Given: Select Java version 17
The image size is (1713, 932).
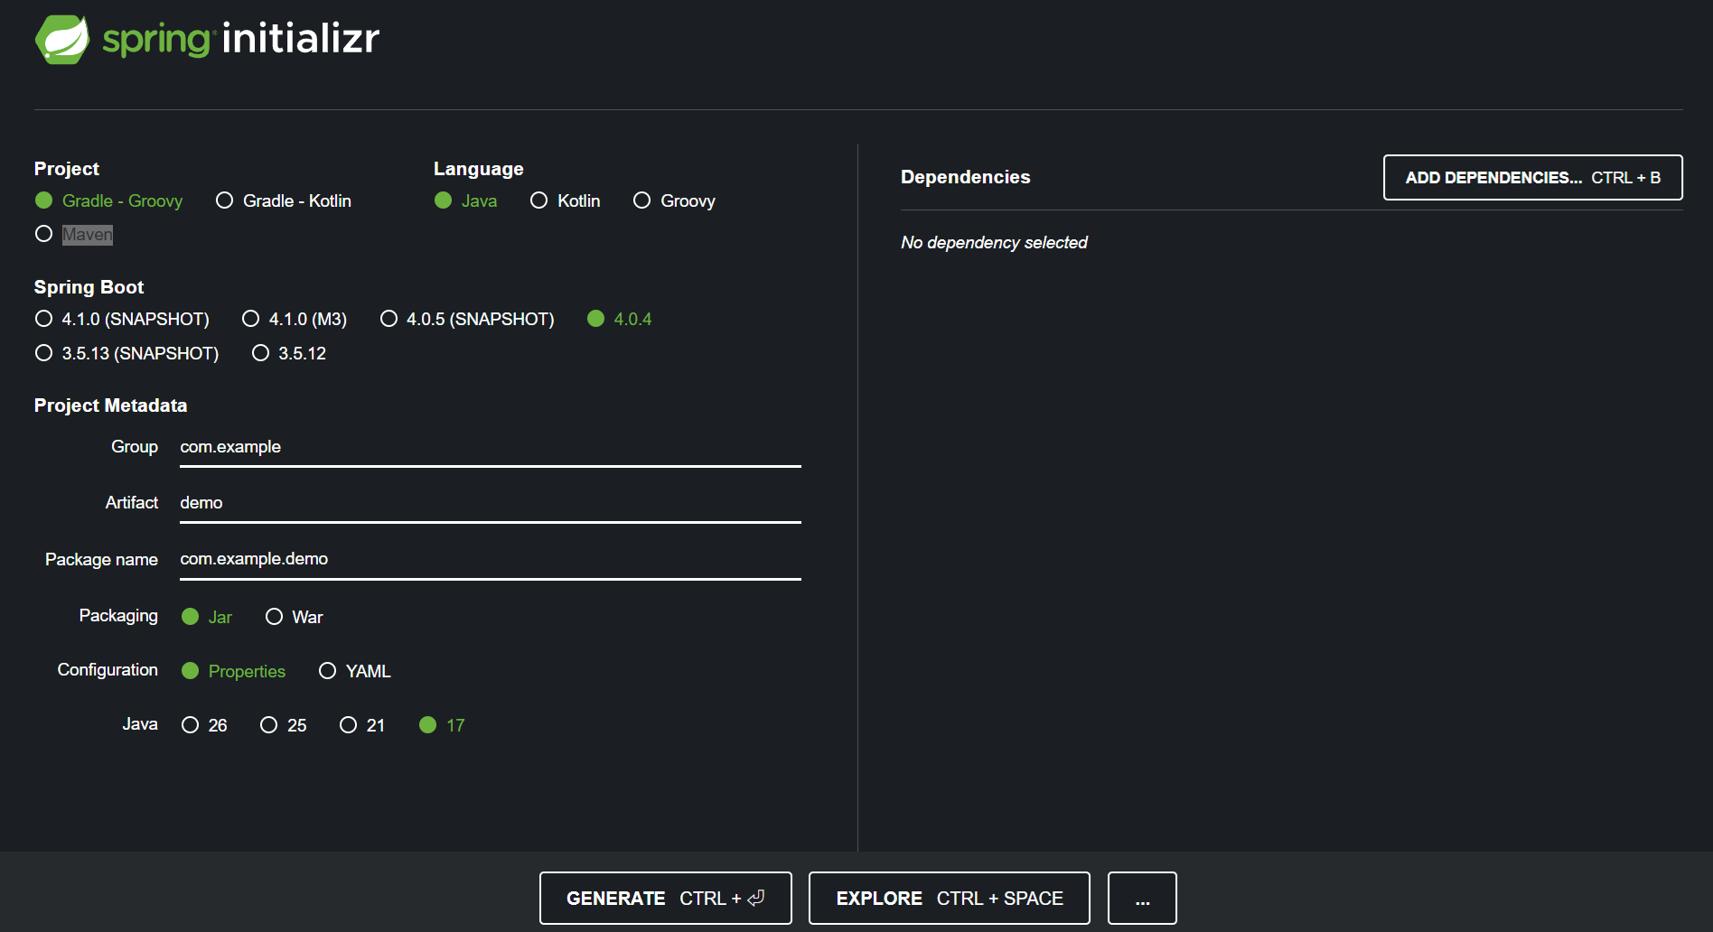Looking at the screenshot, I should pos(442,725).
